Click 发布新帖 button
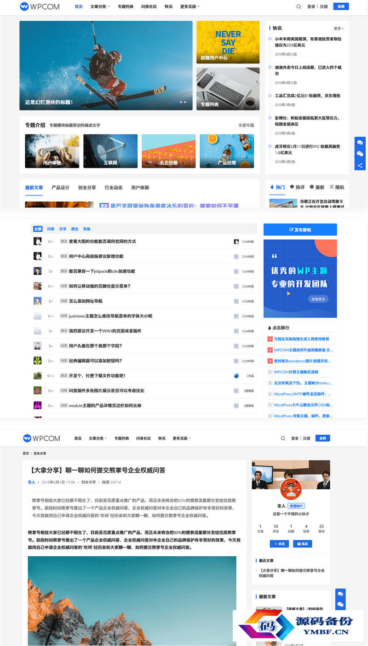 coord(300,230)
